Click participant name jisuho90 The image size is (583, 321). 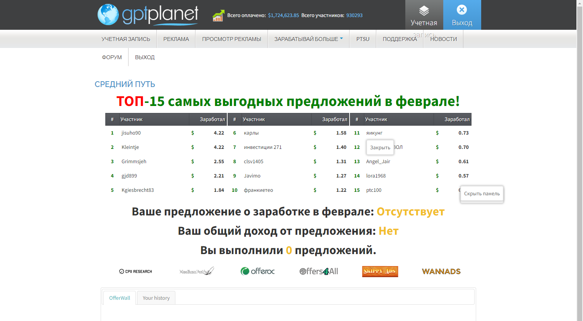(x=131, y=133)
